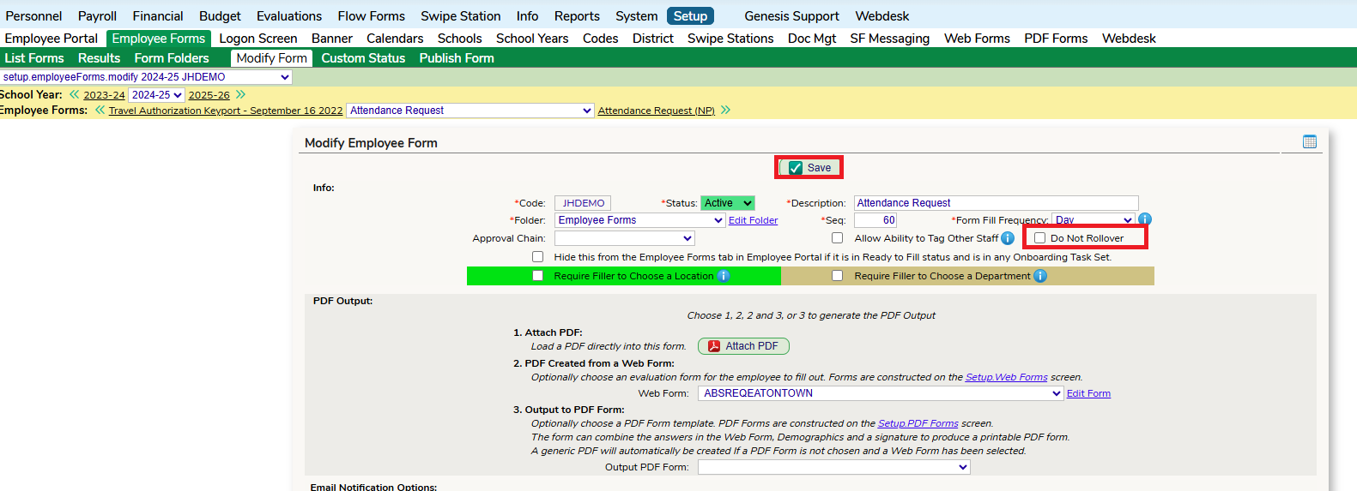The image size is (1357, 491).
Task: Switch to the Logon Screen tab
Action: 257,39
